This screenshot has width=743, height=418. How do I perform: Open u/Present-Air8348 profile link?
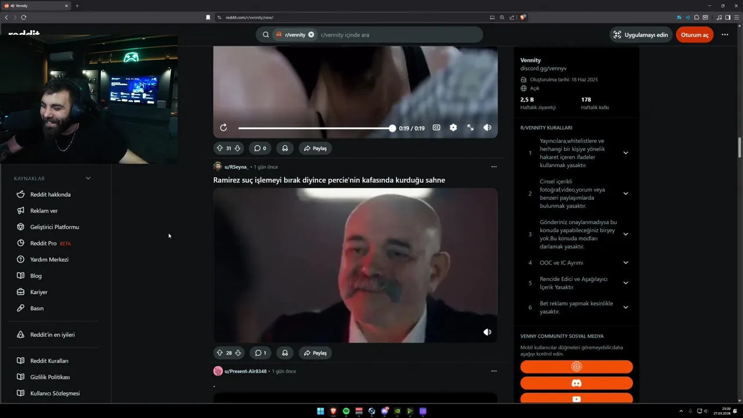point(246,371)
